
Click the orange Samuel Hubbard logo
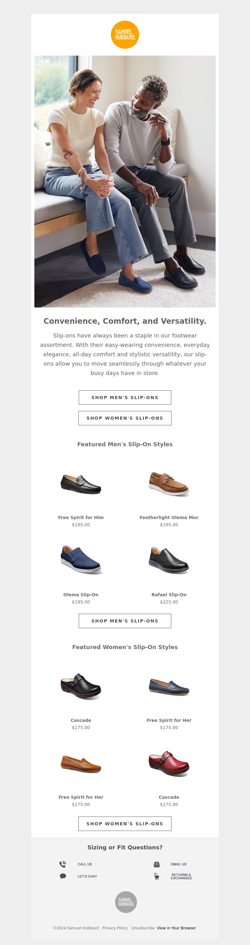click(x=125, y=34)
